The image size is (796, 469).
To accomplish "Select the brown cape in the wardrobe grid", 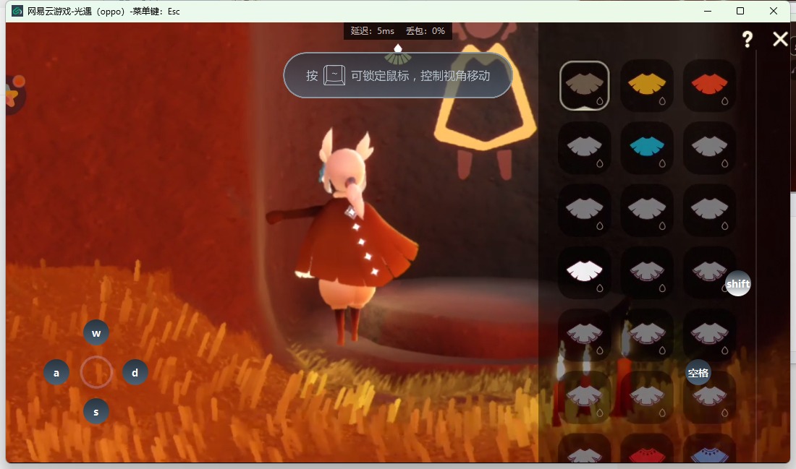I will [x=584, y=85].
